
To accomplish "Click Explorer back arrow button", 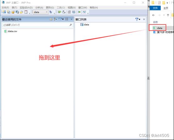I will tap(154, 15).
